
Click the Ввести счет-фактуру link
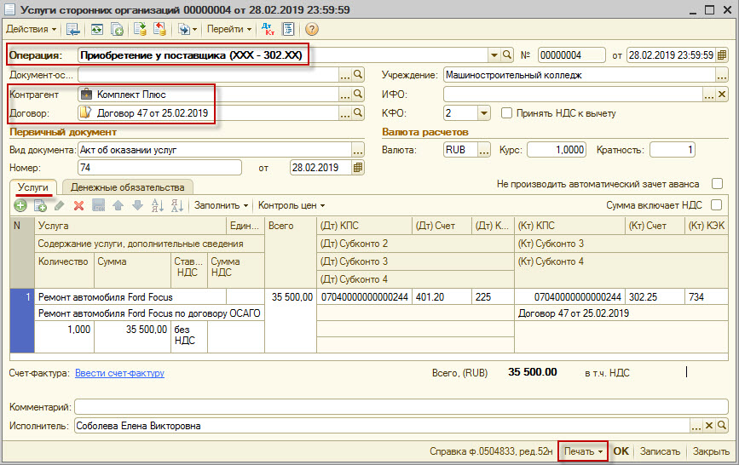[x=119, y=372]
